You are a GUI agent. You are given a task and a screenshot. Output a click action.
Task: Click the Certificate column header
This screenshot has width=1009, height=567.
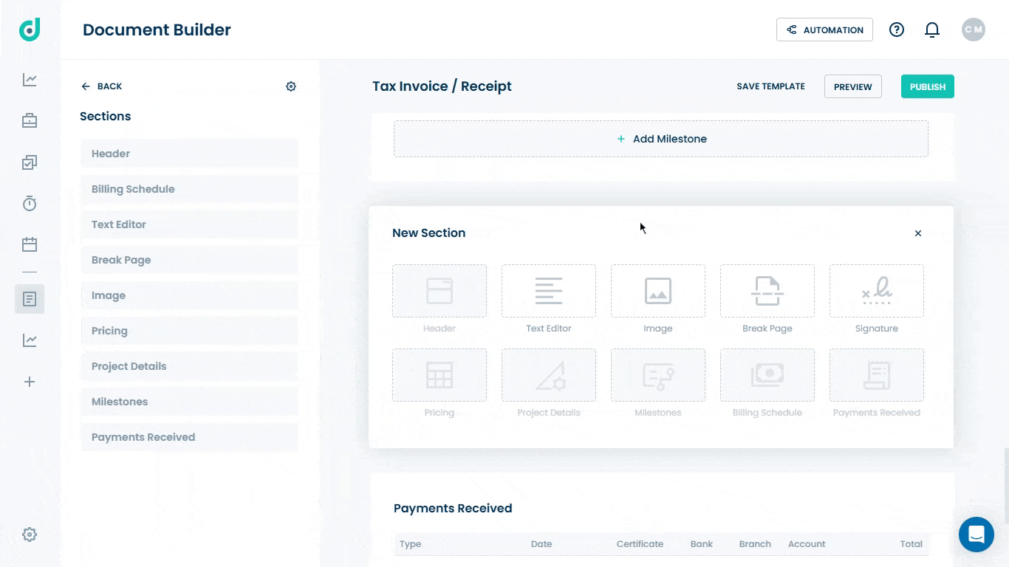point(640,544)
